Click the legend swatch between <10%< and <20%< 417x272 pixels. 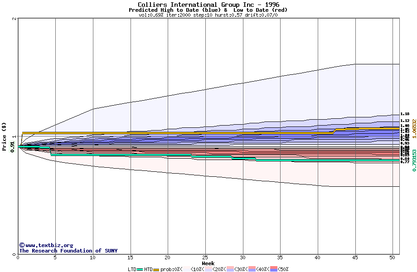click(x=208, y=269)
